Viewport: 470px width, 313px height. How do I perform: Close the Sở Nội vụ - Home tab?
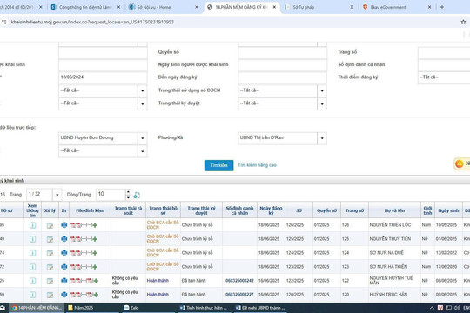[x=197, y=7]
